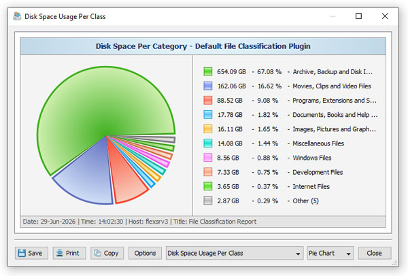Click the 3.65 GB value
Screen dimensions: 408x276
click(x=228, y=186)
